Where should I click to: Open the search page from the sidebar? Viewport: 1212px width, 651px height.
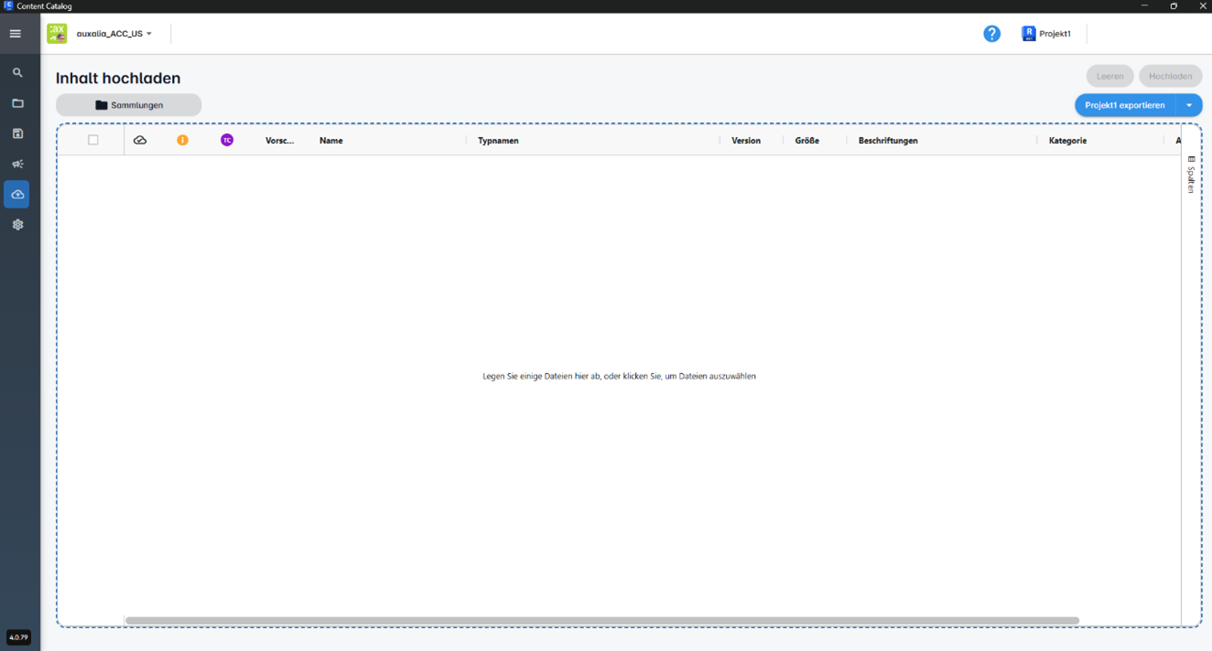[x=17, y=73]
